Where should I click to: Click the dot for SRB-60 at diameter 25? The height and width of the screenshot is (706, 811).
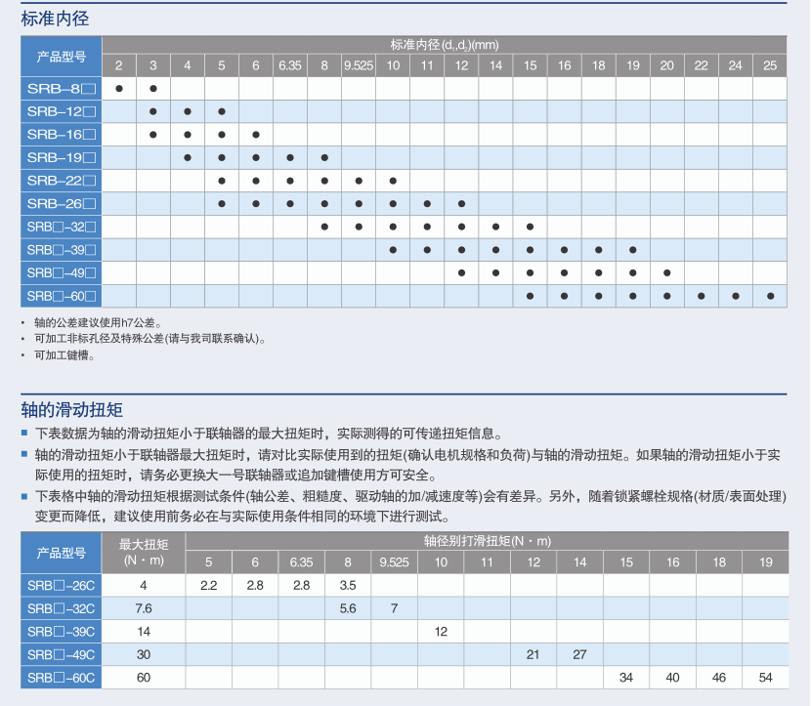770,296
